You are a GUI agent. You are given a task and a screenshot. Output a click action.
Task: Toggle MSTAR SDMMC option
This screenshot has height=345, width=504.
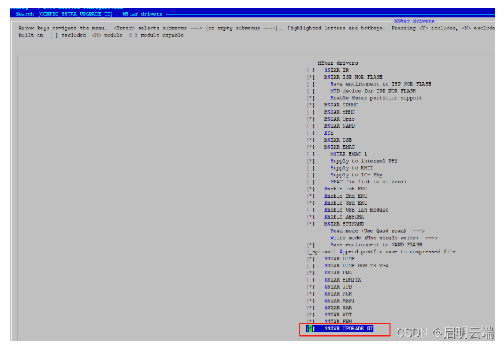311,105
